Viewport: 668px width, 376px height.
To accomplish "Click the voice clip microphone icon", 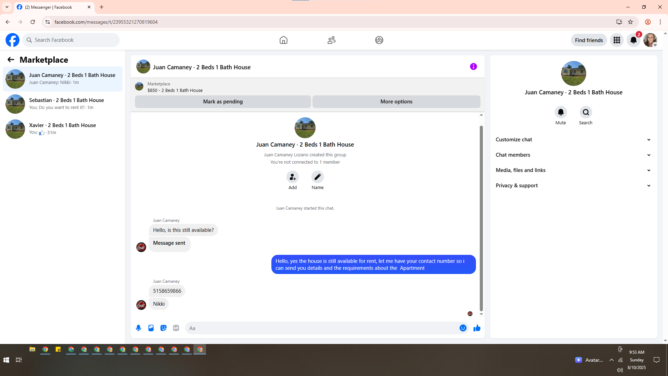I will pyautogui.click(x=138, y=328).
